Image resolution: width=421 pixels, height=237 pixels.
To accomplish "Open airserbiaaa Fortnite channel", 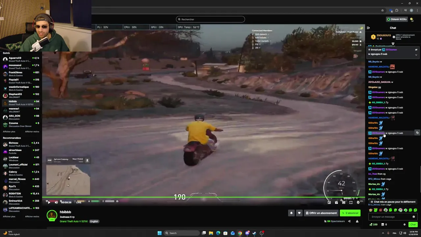I will coord(21,151).
